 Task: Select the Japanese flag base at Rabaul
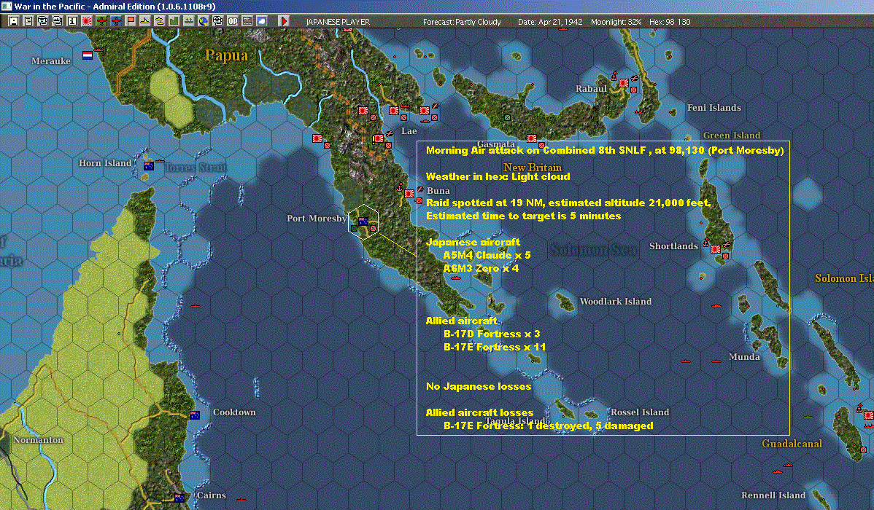[624, 83]
